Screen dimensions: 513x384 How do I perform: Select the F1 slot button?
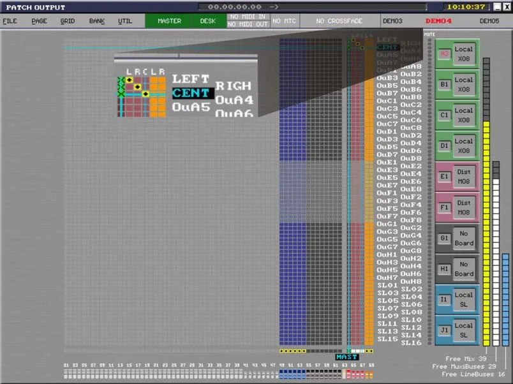point(444,207)
